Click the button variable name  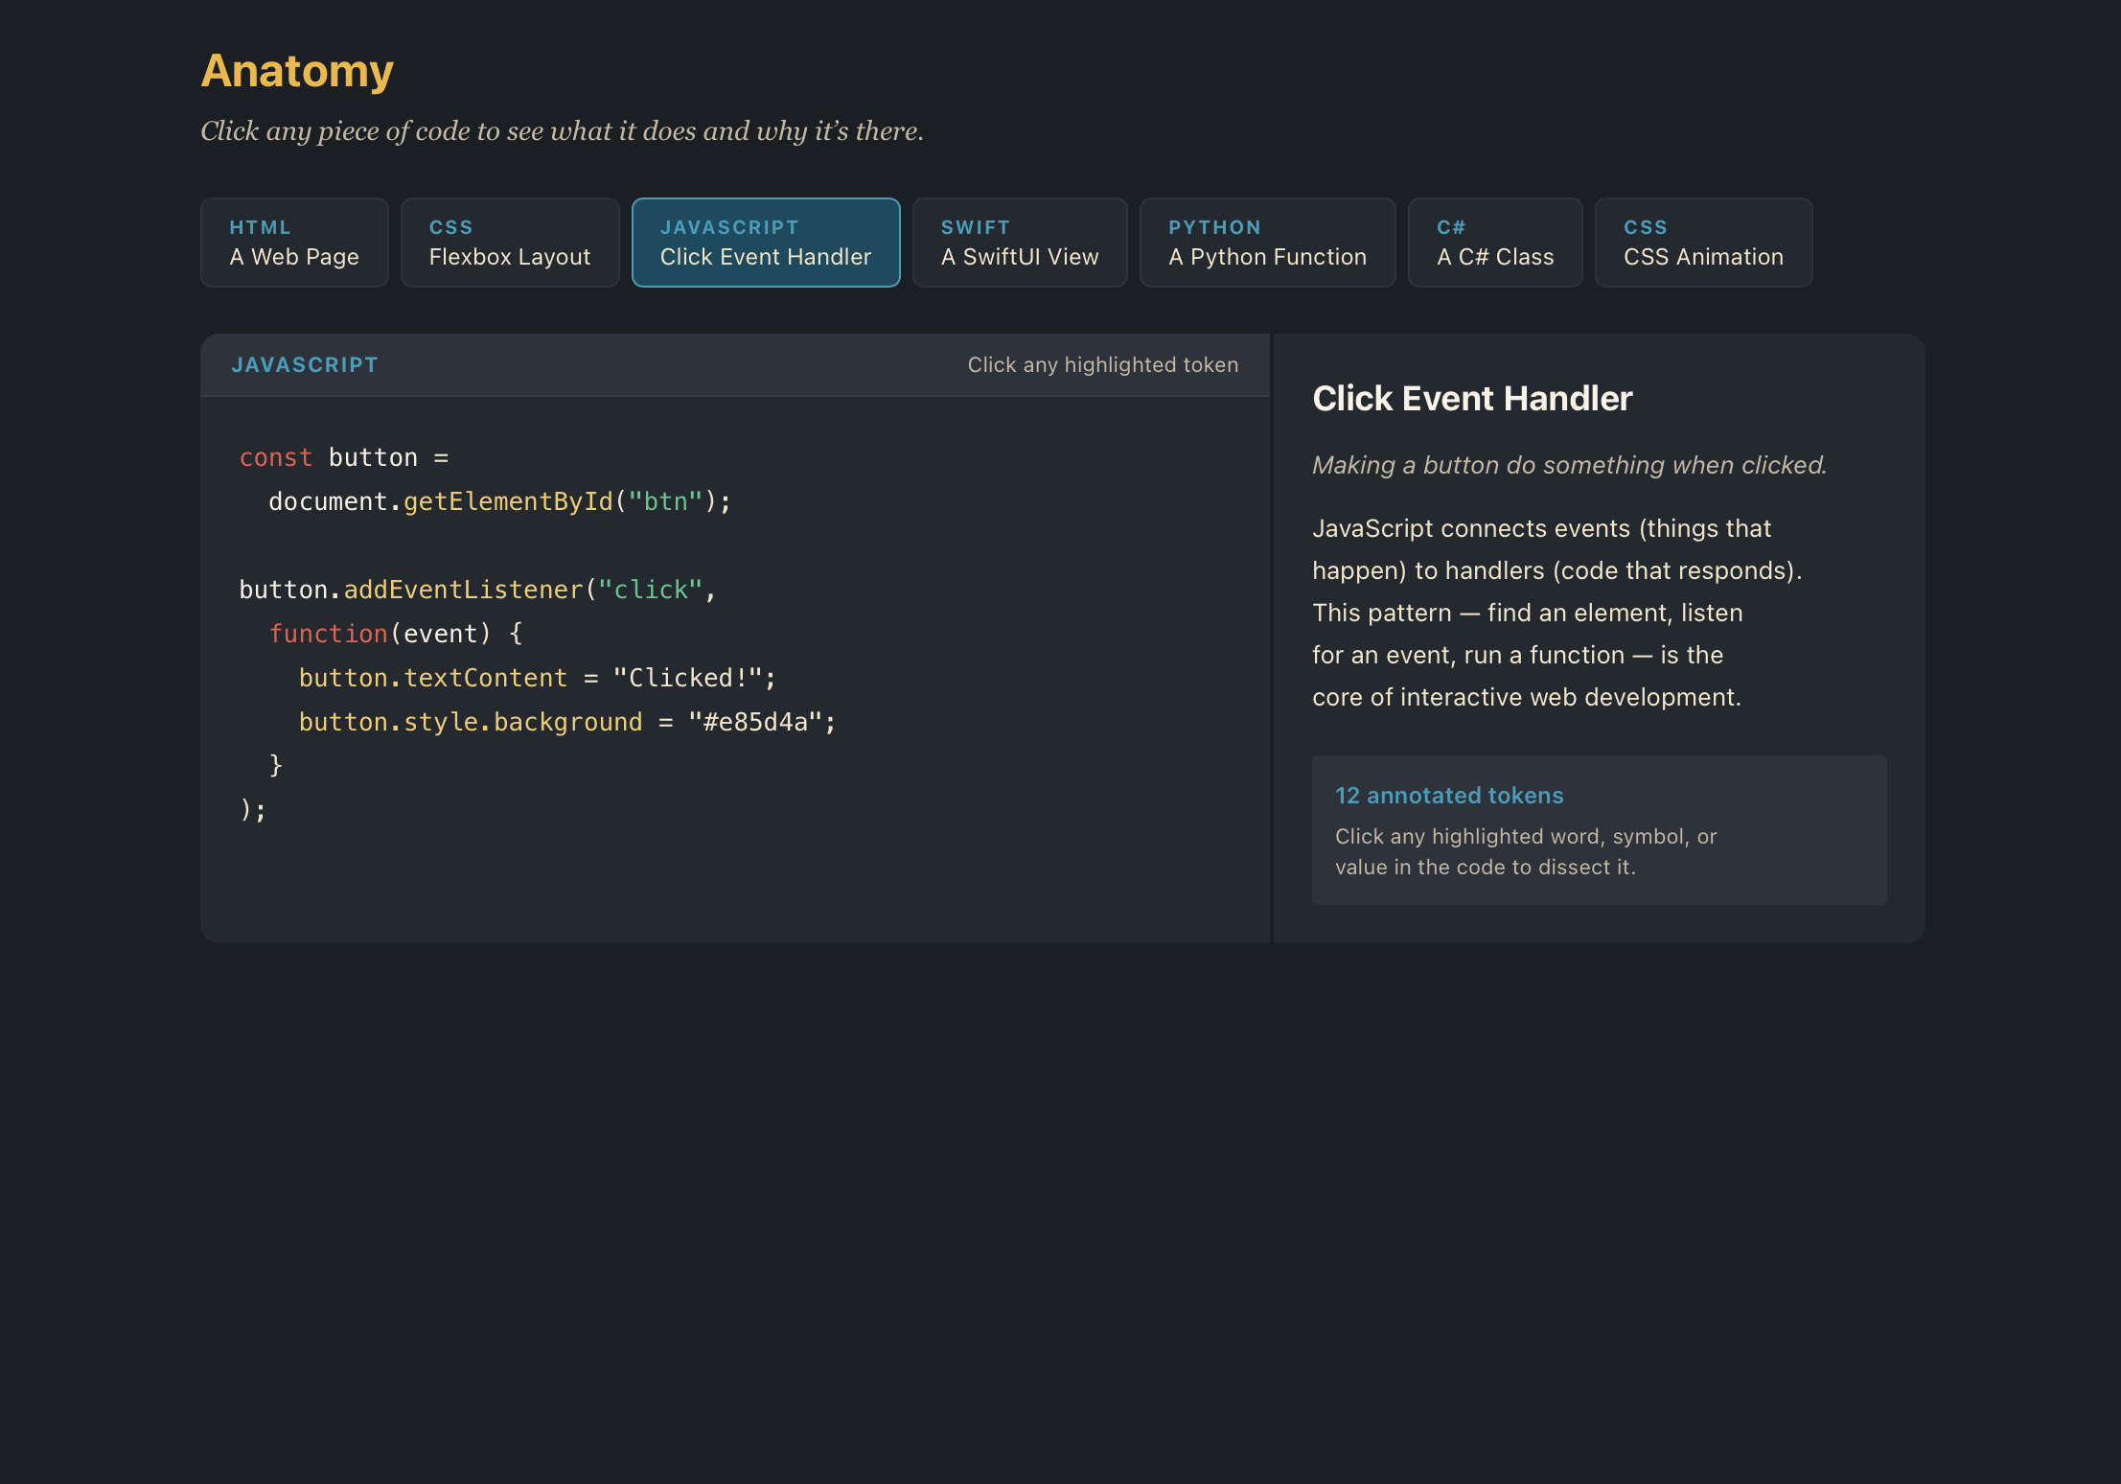click(374, 457)
